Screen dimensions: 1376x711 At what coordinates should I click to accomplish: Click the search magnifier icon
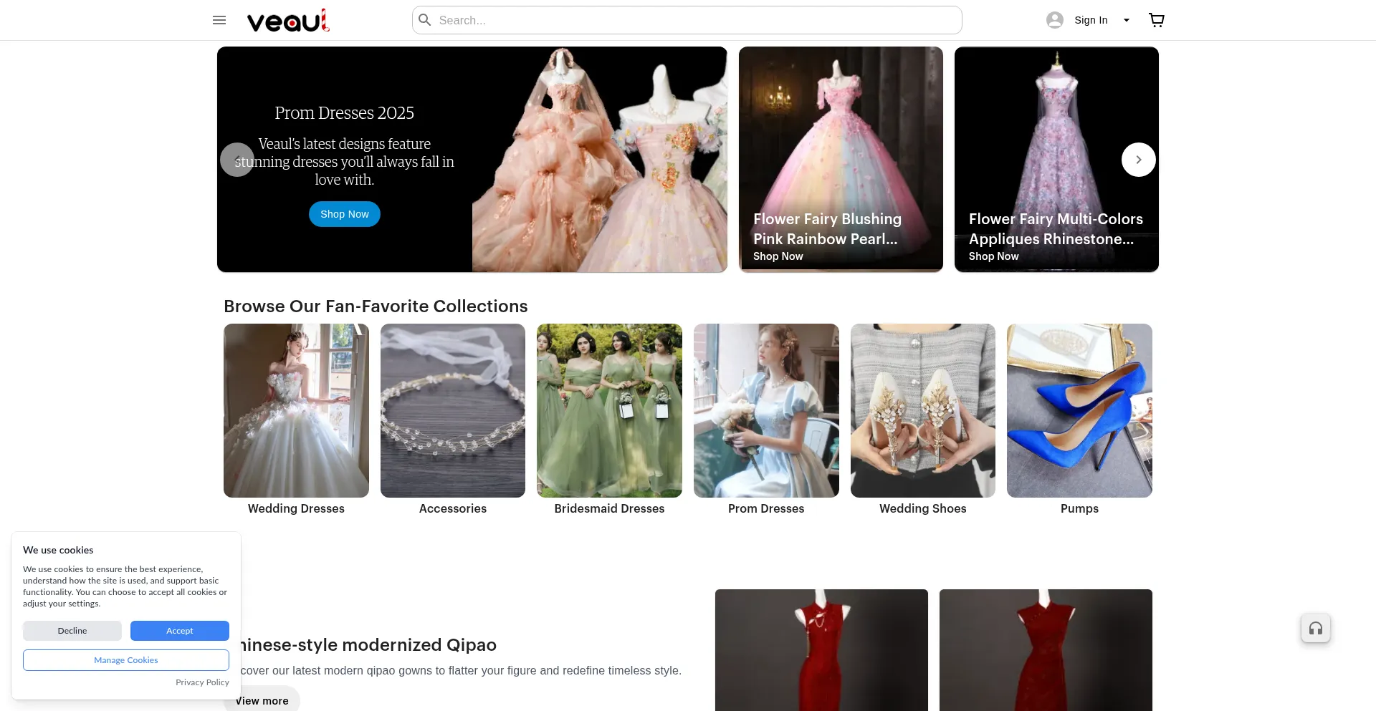(424, 19)
